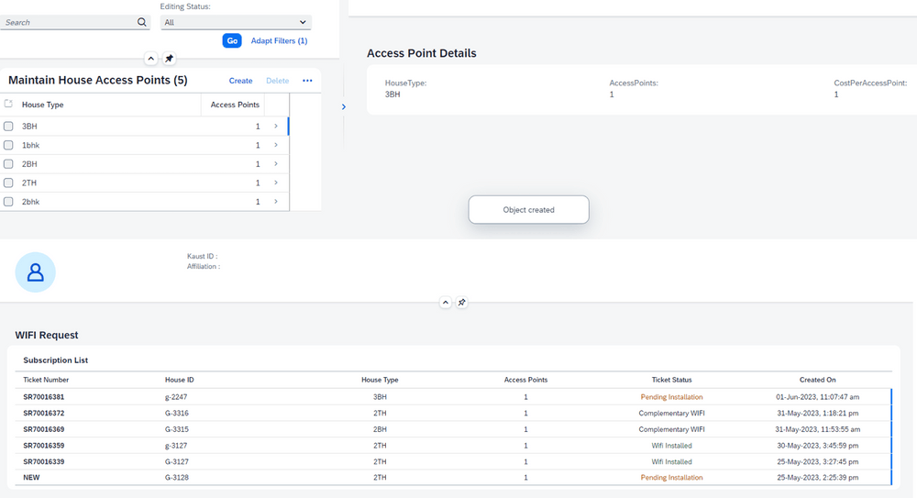Click the clear-selection icon in table header
917x498 pixels.
(8, 105)
